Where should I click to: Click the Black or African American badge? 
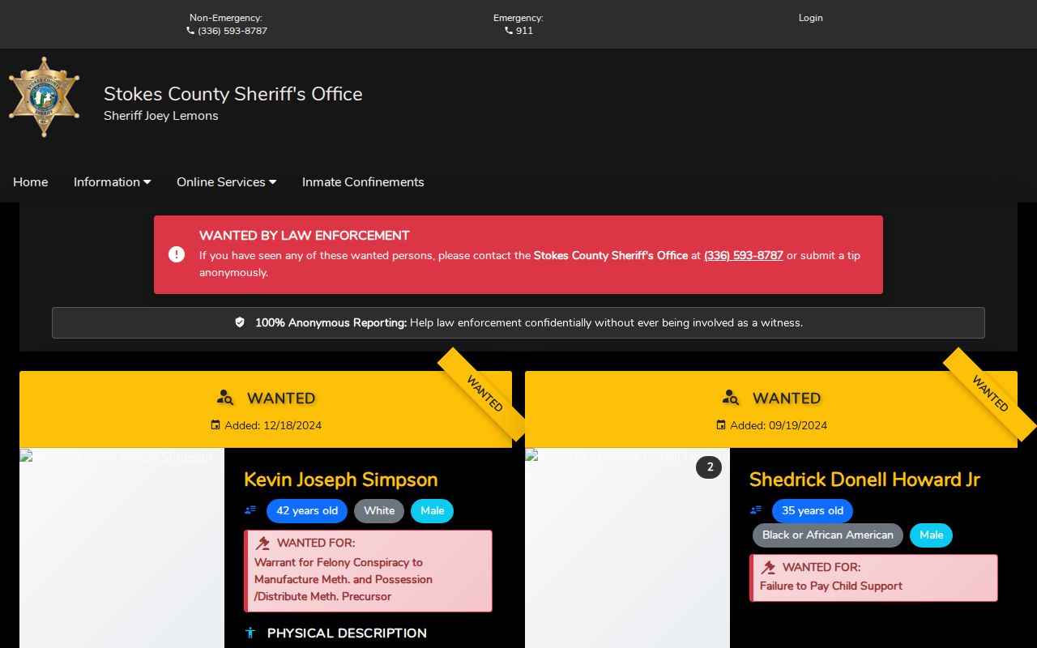coord(827,535)
